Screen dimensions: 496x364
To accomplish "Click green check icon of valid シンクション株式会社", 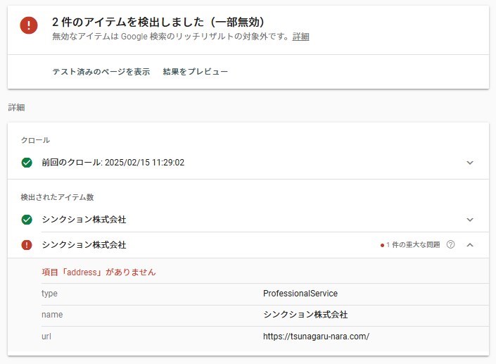I will 27,220.
